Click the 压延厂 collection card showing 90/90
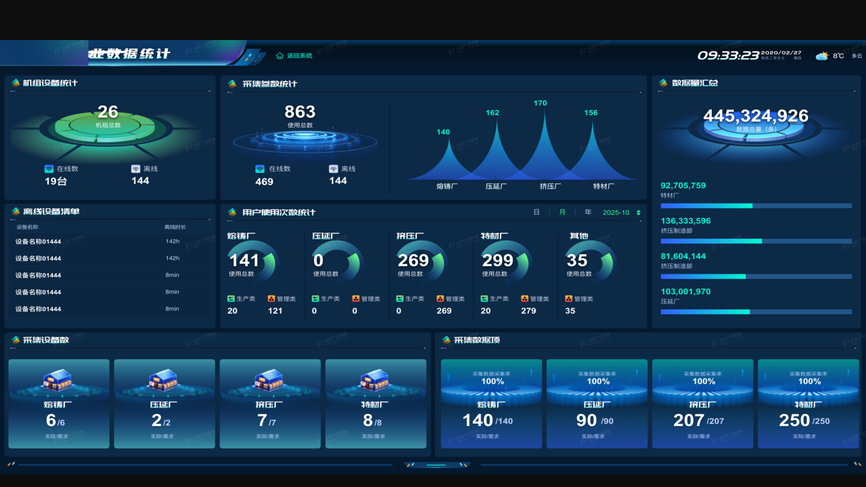Viewport: 866px width, 487px height. click(x=596, y=403)
